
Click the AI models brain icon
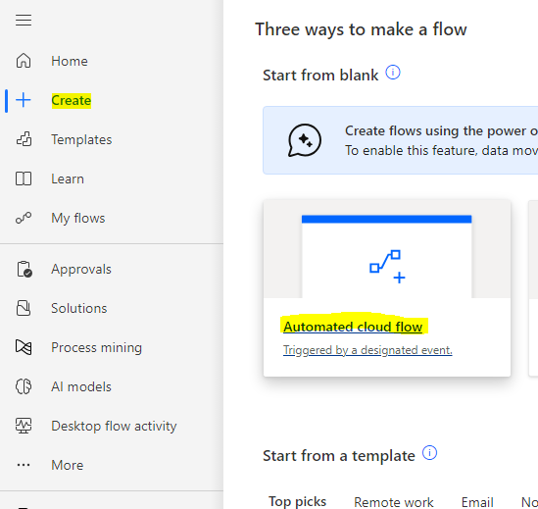click(24, 386)
